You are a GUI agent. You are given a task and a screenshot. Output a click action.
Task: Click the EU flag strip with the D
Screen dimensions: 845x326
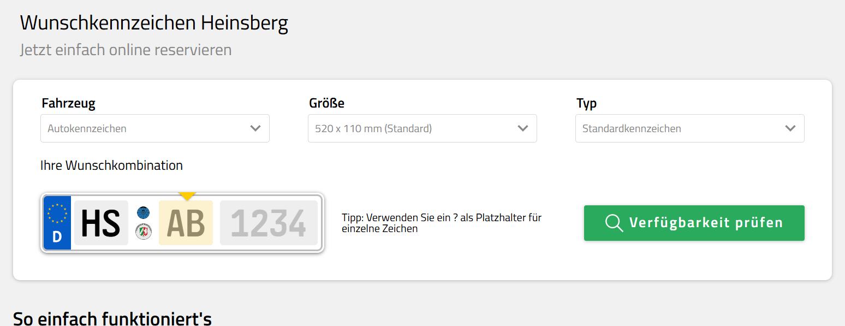pos(57,223)
